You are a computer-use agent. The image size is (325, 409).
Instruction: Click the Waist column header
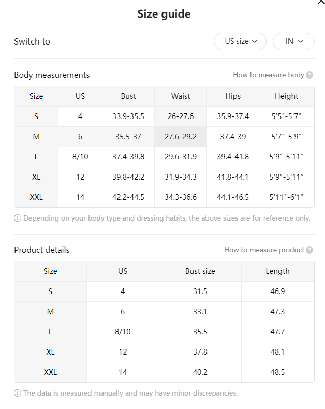[x=181, y=96]
